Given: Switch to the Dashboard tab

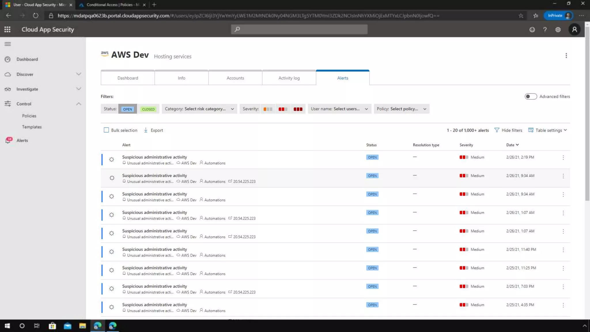Looking at the screenshot, I should pyautogui.click(x=128, y=78).
